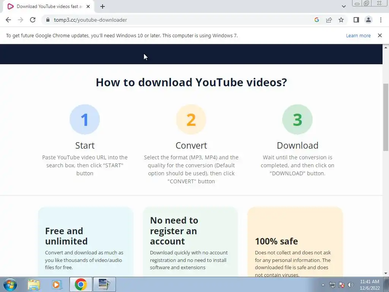389x292 pixels.
Task: Launch Windows Media Player from taskbar
Action: coord(57,284)
